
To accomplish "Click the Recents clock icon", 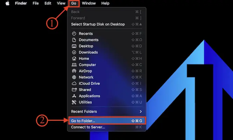I will (74, 34).
